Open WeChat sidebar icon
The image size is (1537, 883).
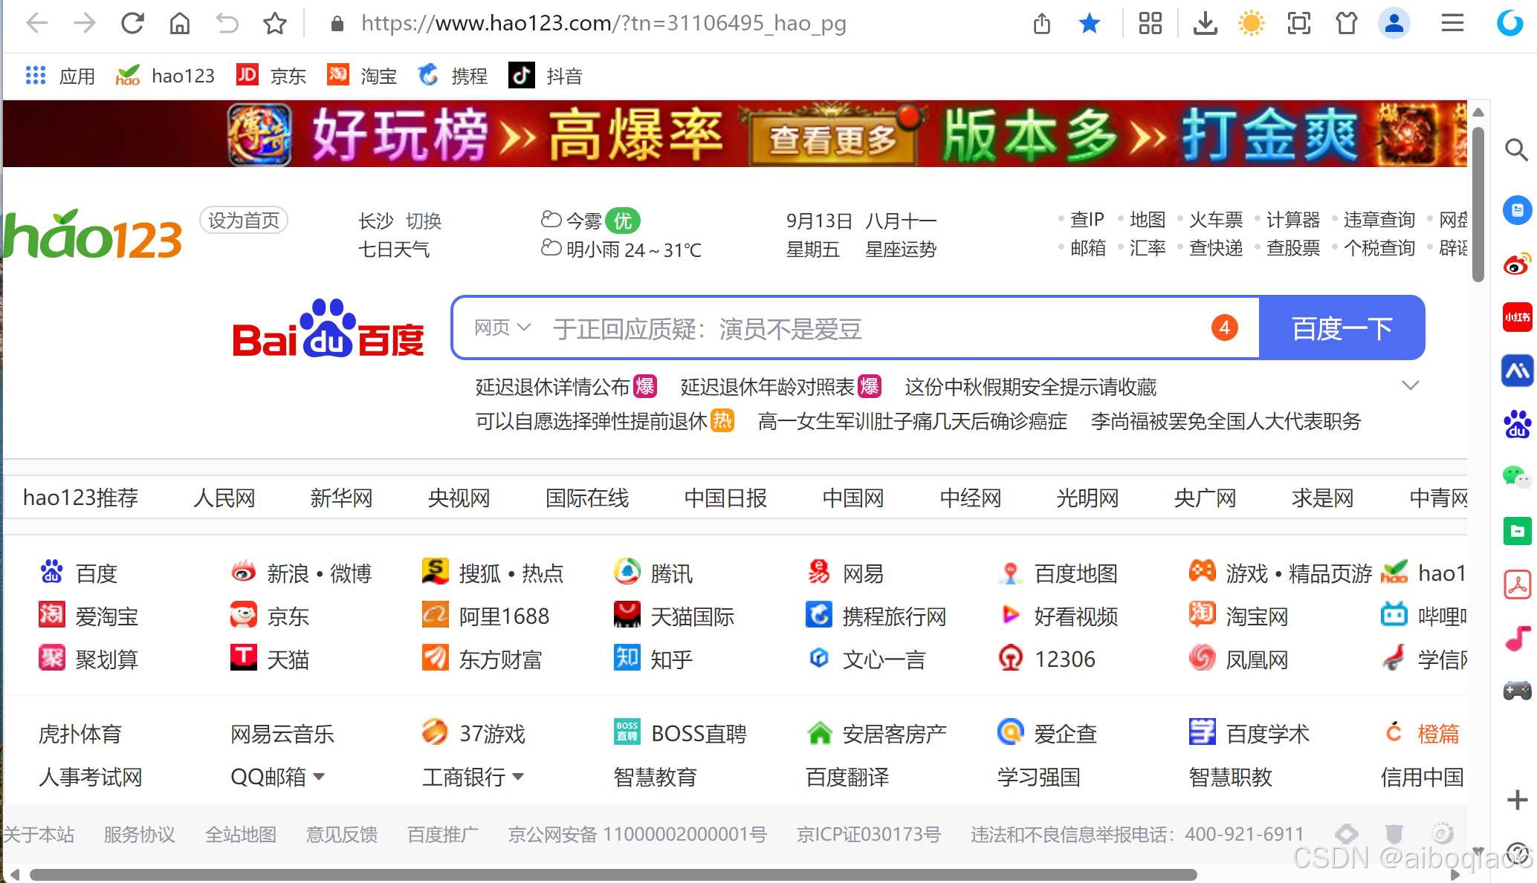pyautogui.click(x=1517, y=476)
